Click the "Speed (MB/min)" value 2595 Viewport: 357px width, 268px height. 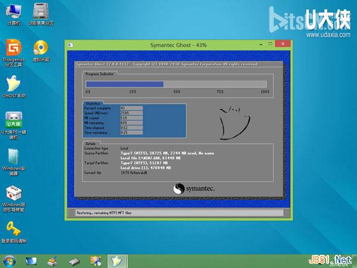131,113
